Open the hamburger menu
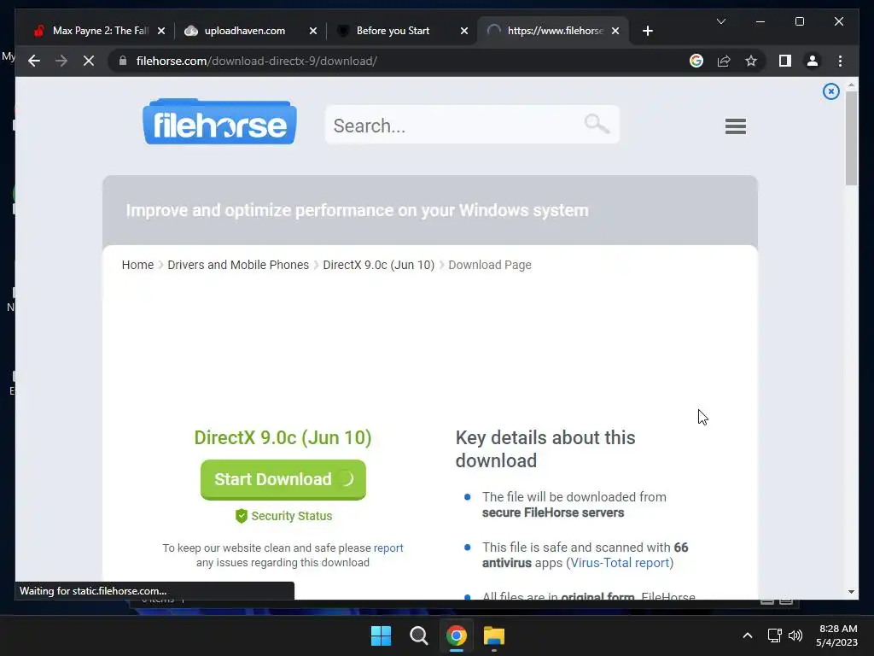The width and height of the screenshot is (874, 656). 735,126
